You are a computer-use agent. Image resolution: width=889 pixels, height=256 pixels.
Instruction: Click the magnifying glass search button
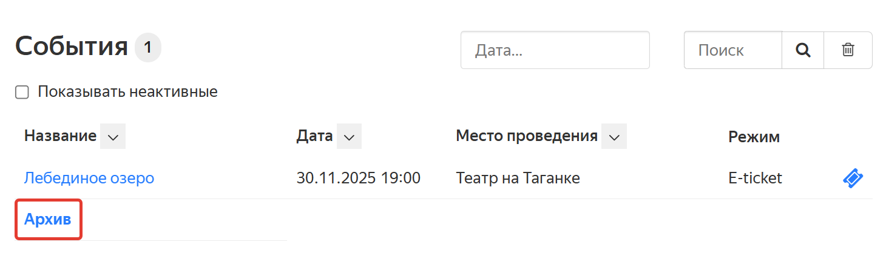click(x=803, y=50)
